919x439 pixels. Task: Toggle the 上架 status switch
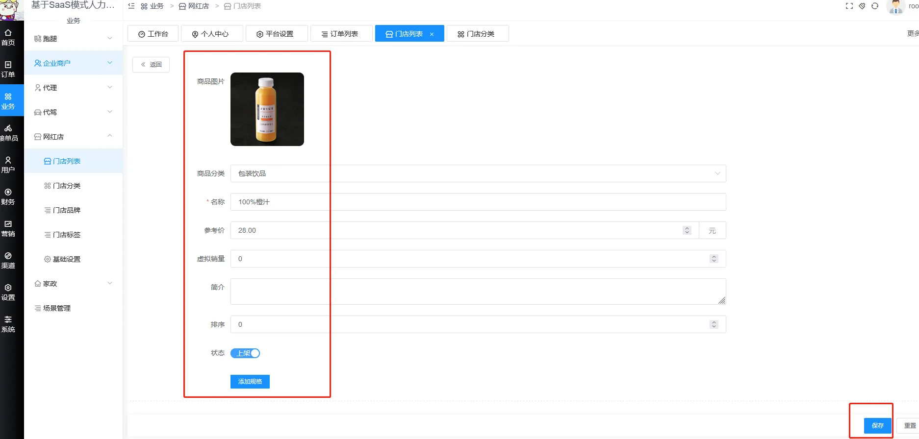point(245,353)
